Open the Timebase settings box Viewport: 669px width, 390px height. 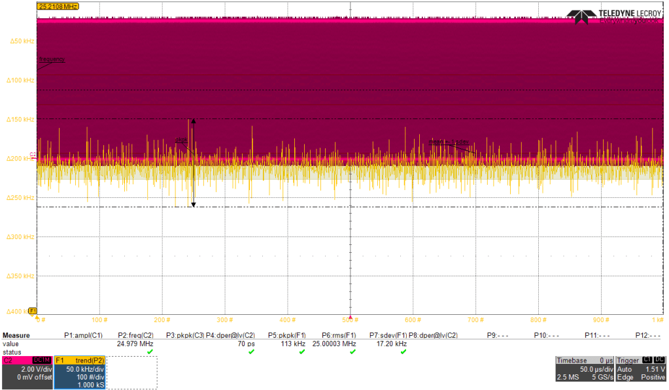584,368
